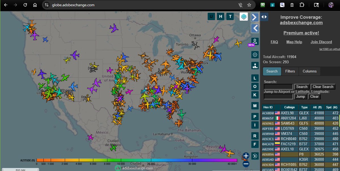Select the AXEL10 aircraft row

tap(301, 149)
